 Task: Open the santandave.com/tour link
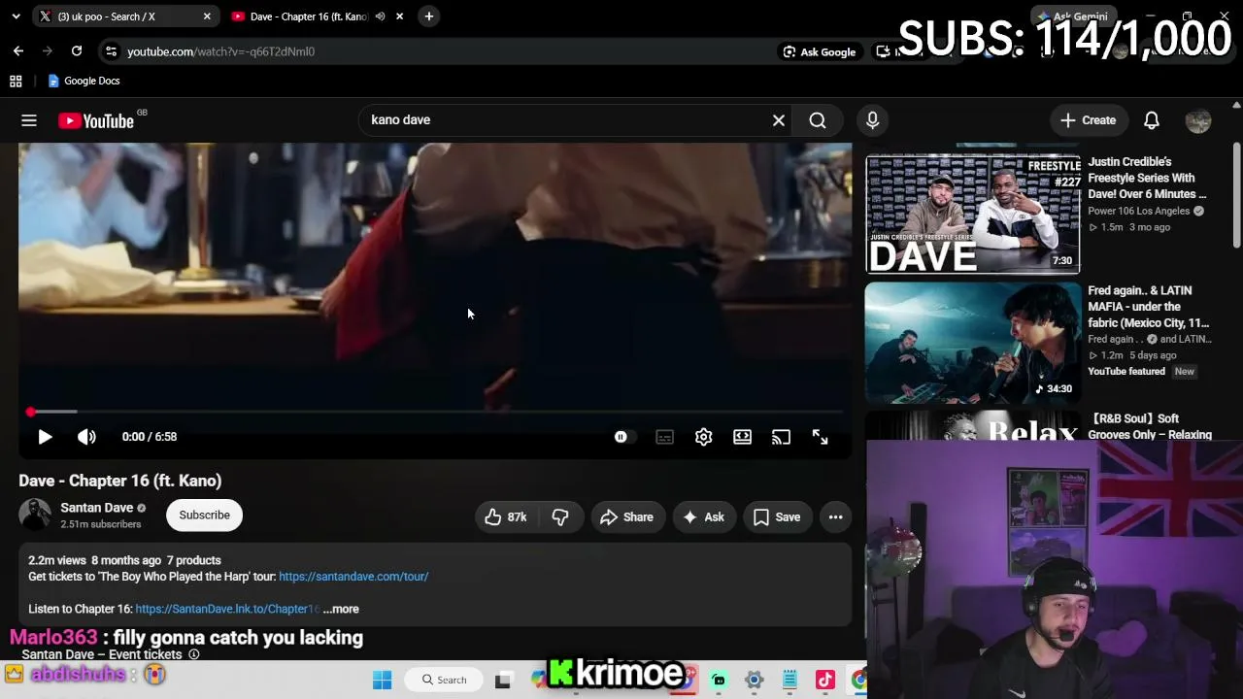click(353, 577)
